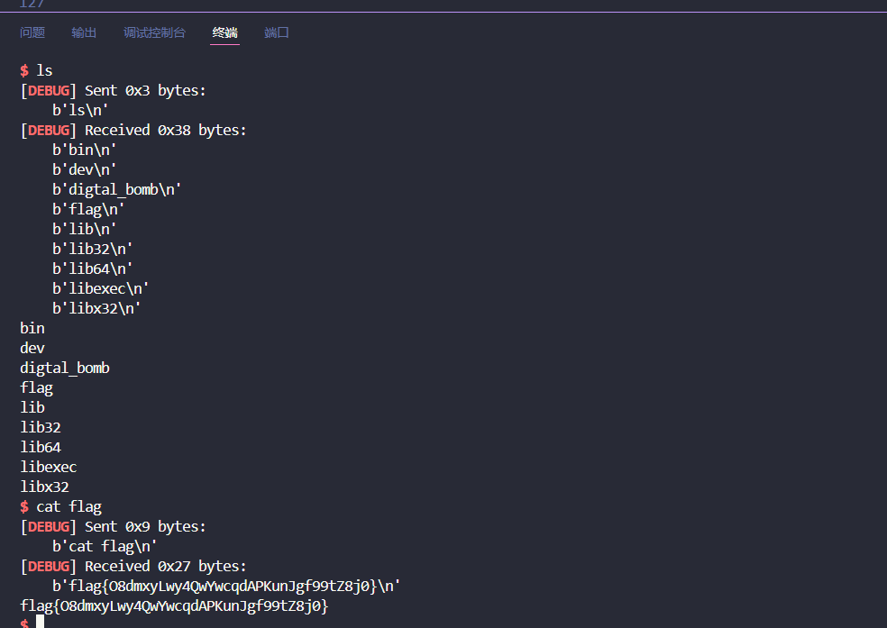
Task: Click the b'flag{...}\n' received bytes line
Action: [x=226, y=586]
